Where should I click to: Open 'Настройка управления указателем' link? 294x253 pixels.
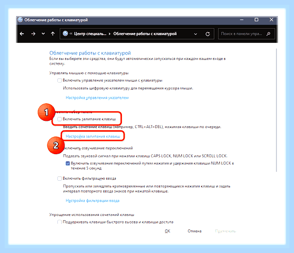point(97,97)
